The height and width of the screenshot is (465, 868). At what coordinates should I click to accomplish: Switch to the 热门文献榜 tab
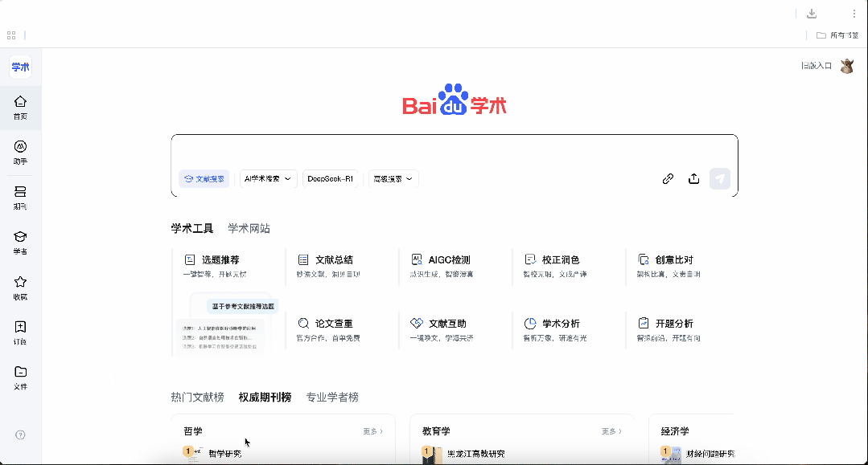click(x=198, y=397)
